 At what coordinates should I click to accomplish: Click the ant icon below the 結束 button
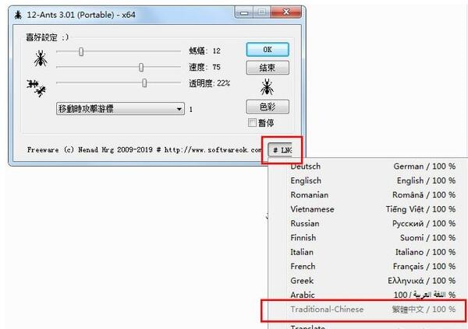coord(267,87)
